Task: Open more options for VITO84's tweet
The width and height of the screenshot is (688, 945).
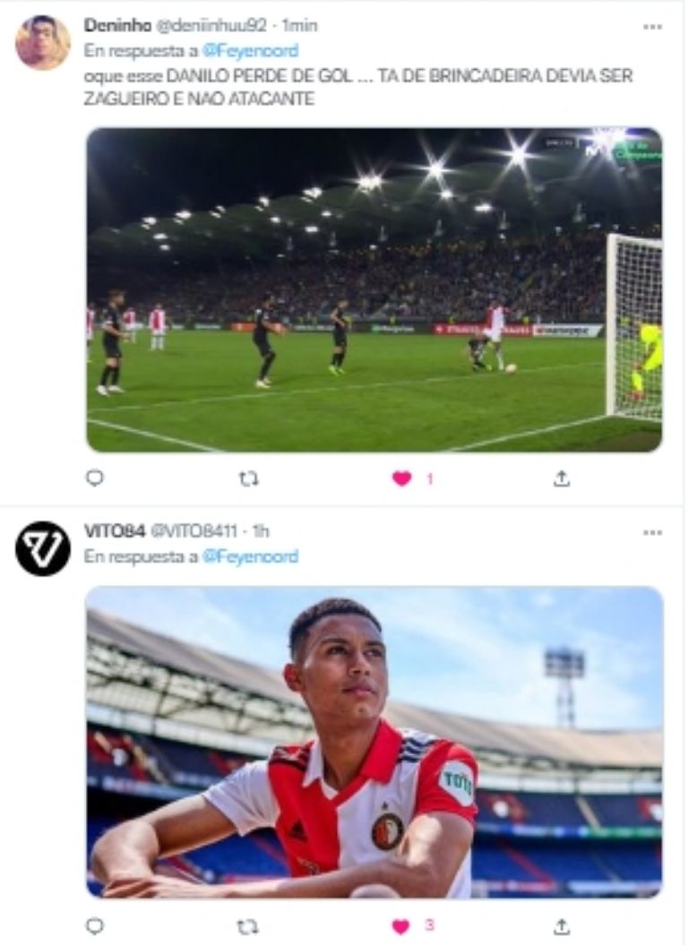Action: point(652,532)
